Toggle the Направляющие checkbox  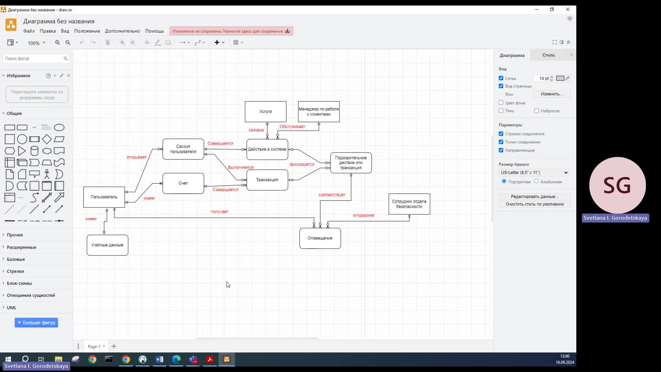tap(501, 150)
